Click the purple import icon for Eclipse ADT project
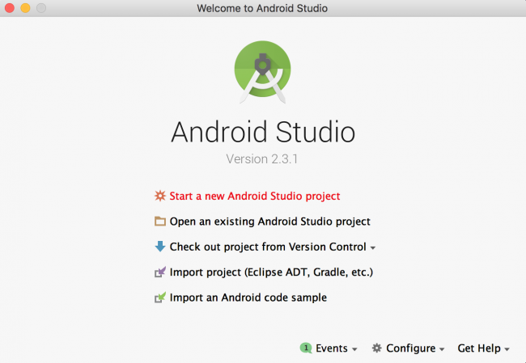Viewport: 526px width, 363px height. 160,272
